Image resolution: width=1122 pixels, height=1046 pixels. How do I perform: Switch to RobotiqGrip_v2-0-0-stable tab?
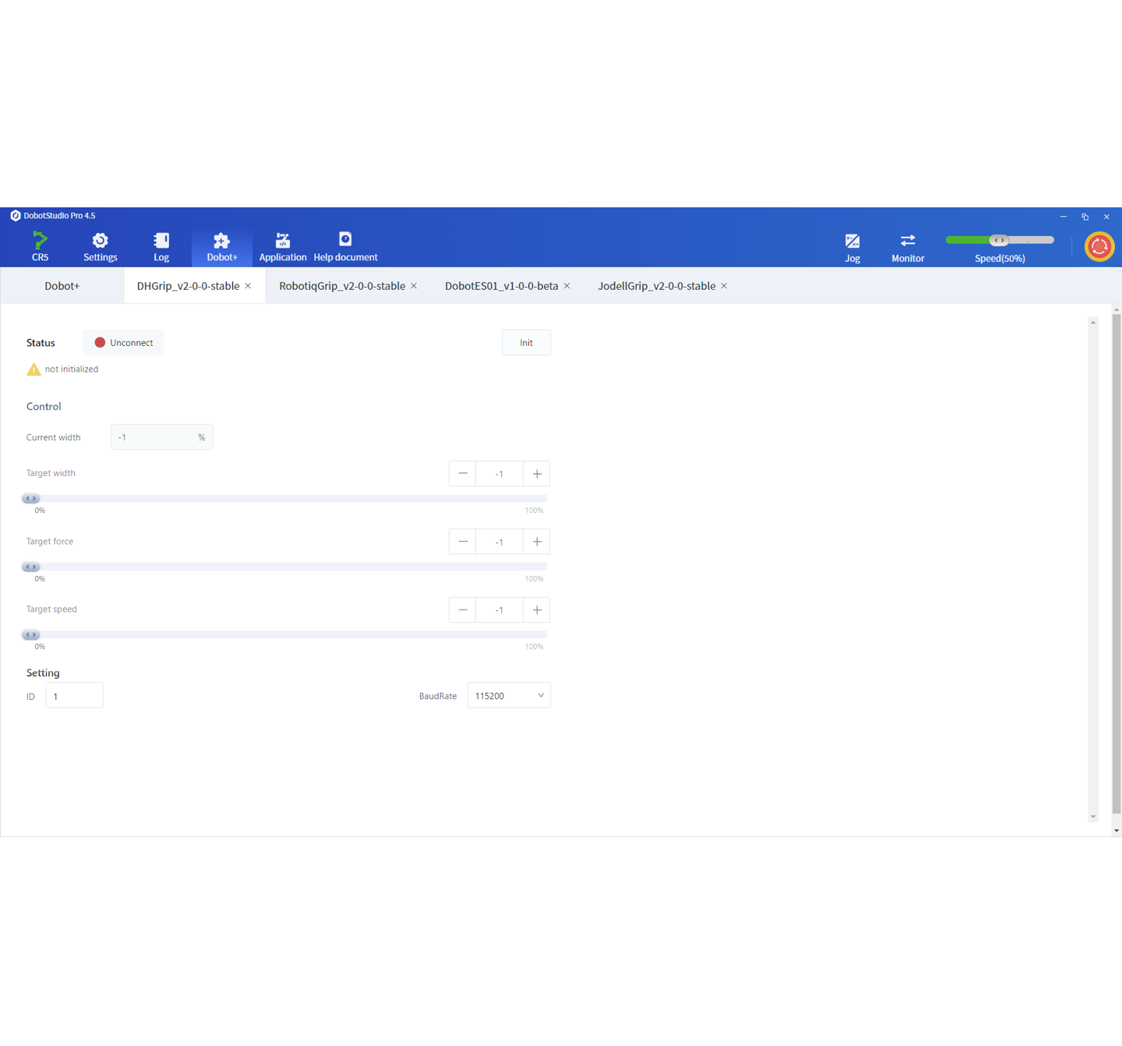pyautogui.click(x=342, y=286)
